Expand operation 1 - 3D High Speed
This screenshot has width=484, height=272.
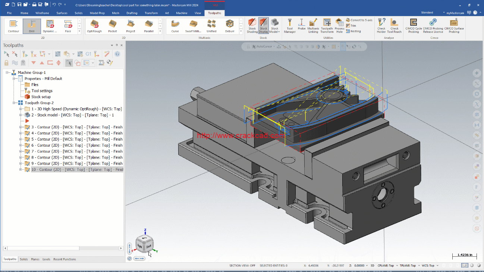tap(21, 109)
